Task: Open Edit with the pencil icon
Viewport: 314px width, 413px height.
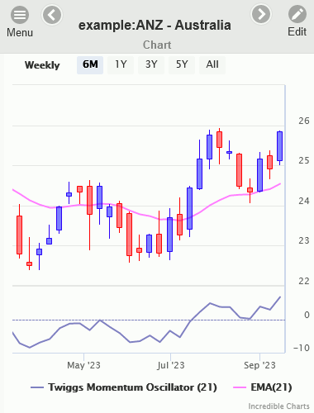Action: click(297, 14)
